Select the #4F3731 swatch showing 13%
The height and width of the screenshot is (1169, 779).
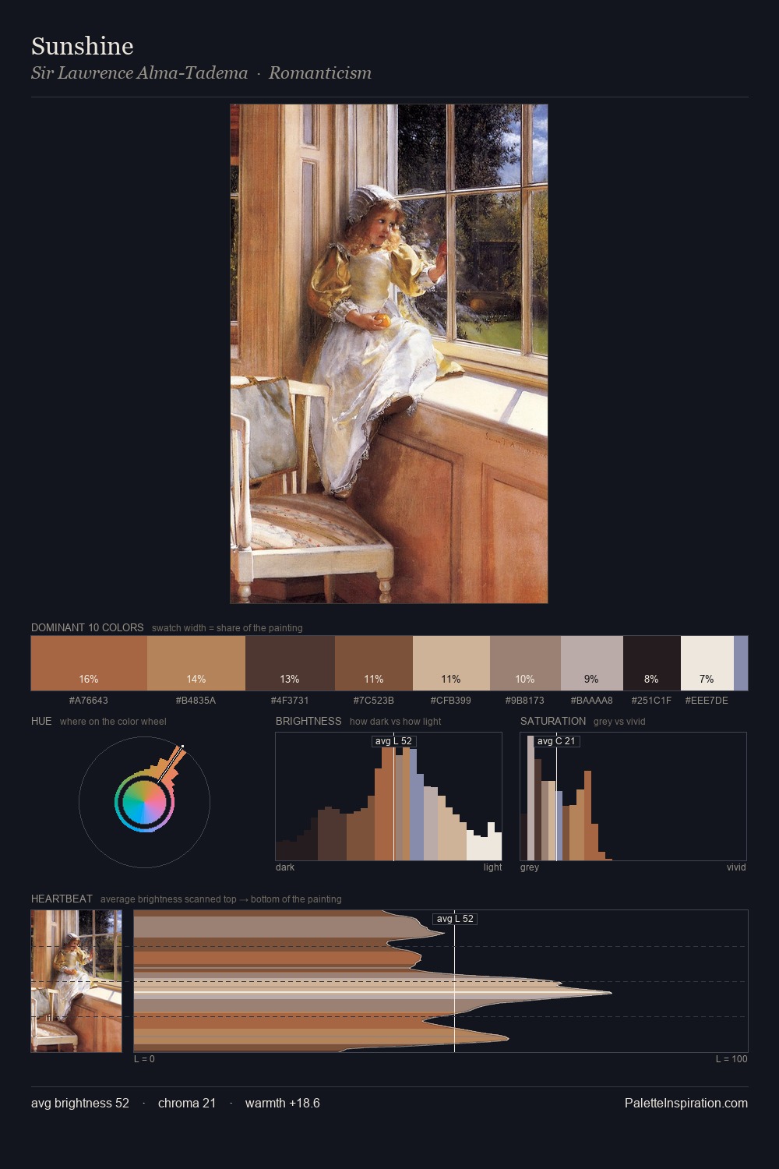pos(290,663)
